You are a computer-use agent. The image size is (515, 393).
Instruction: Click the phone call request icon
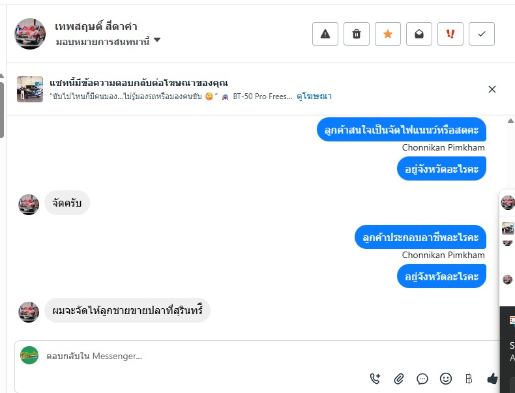click(x=375, y=378)
